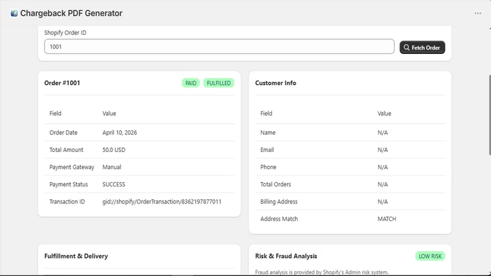The height and width of the screenshot is (276, 491).
Task: Click the "Name" field label in Customer Info
Action: point(268,132)
